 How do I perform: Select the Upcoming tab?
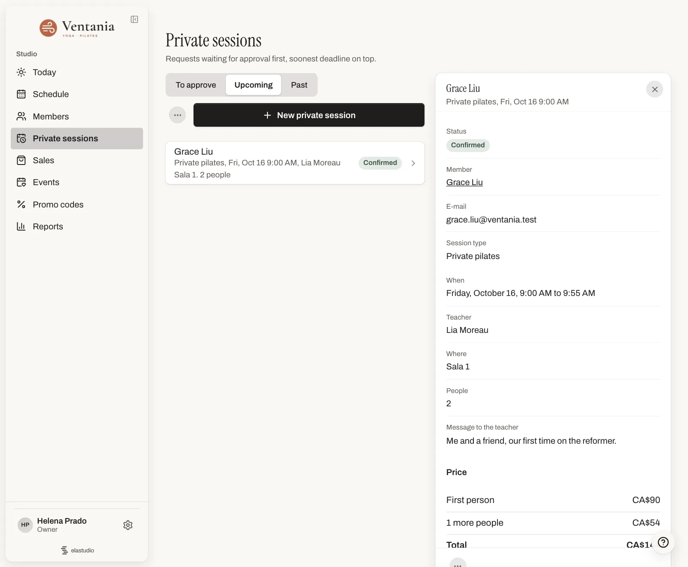tap(253, 85)
